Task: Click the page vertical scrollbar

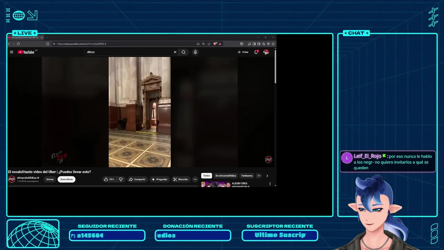Action: click(x=275, y=66)
